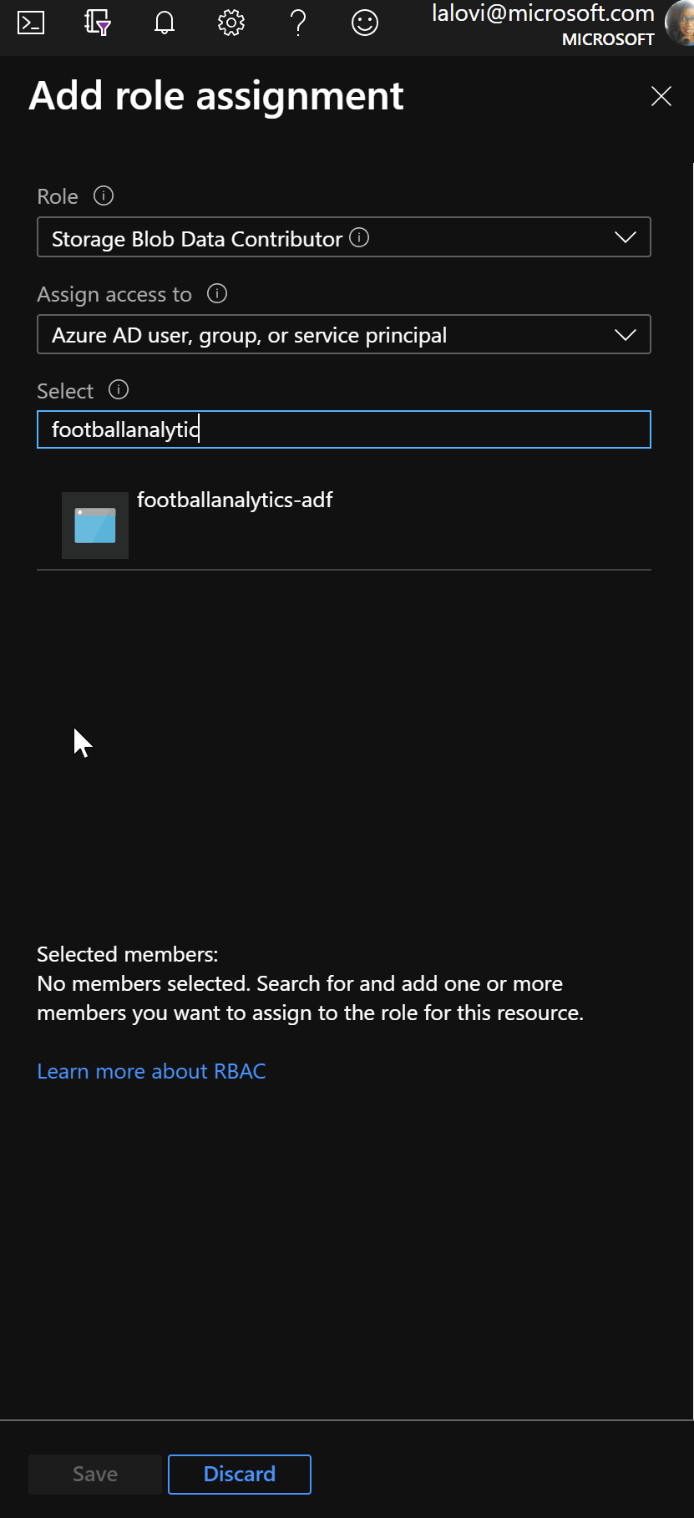Click the Assign access to chevron arrow
The height and width of the screenshot is (1518, 694).
[626, 335]
